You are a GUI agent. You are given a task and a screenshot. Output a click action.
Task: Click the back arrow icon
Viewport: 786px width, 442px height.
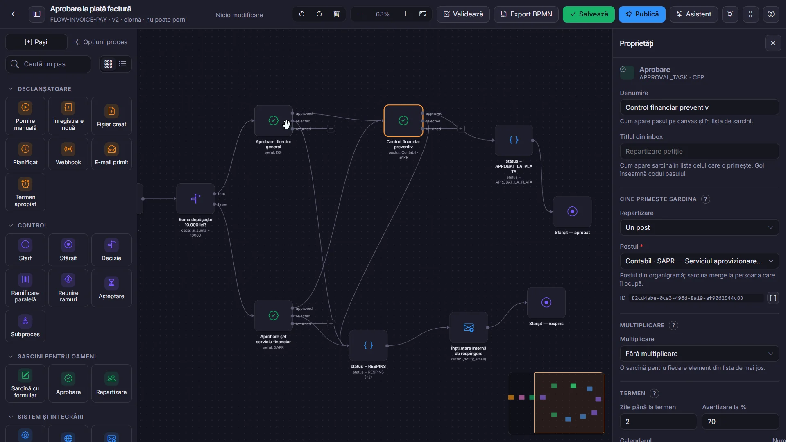click(15, 14)
